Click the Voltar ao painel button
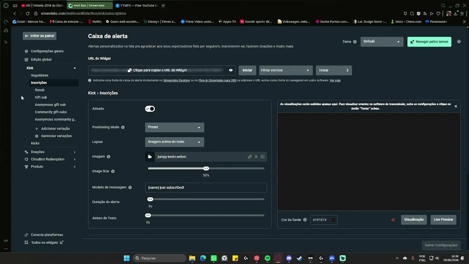 pyautogui.click(x=40, y=36)
